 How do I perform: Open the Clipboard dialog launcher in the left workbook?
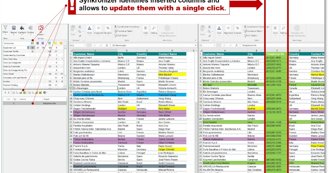click(x=83, y=40)
